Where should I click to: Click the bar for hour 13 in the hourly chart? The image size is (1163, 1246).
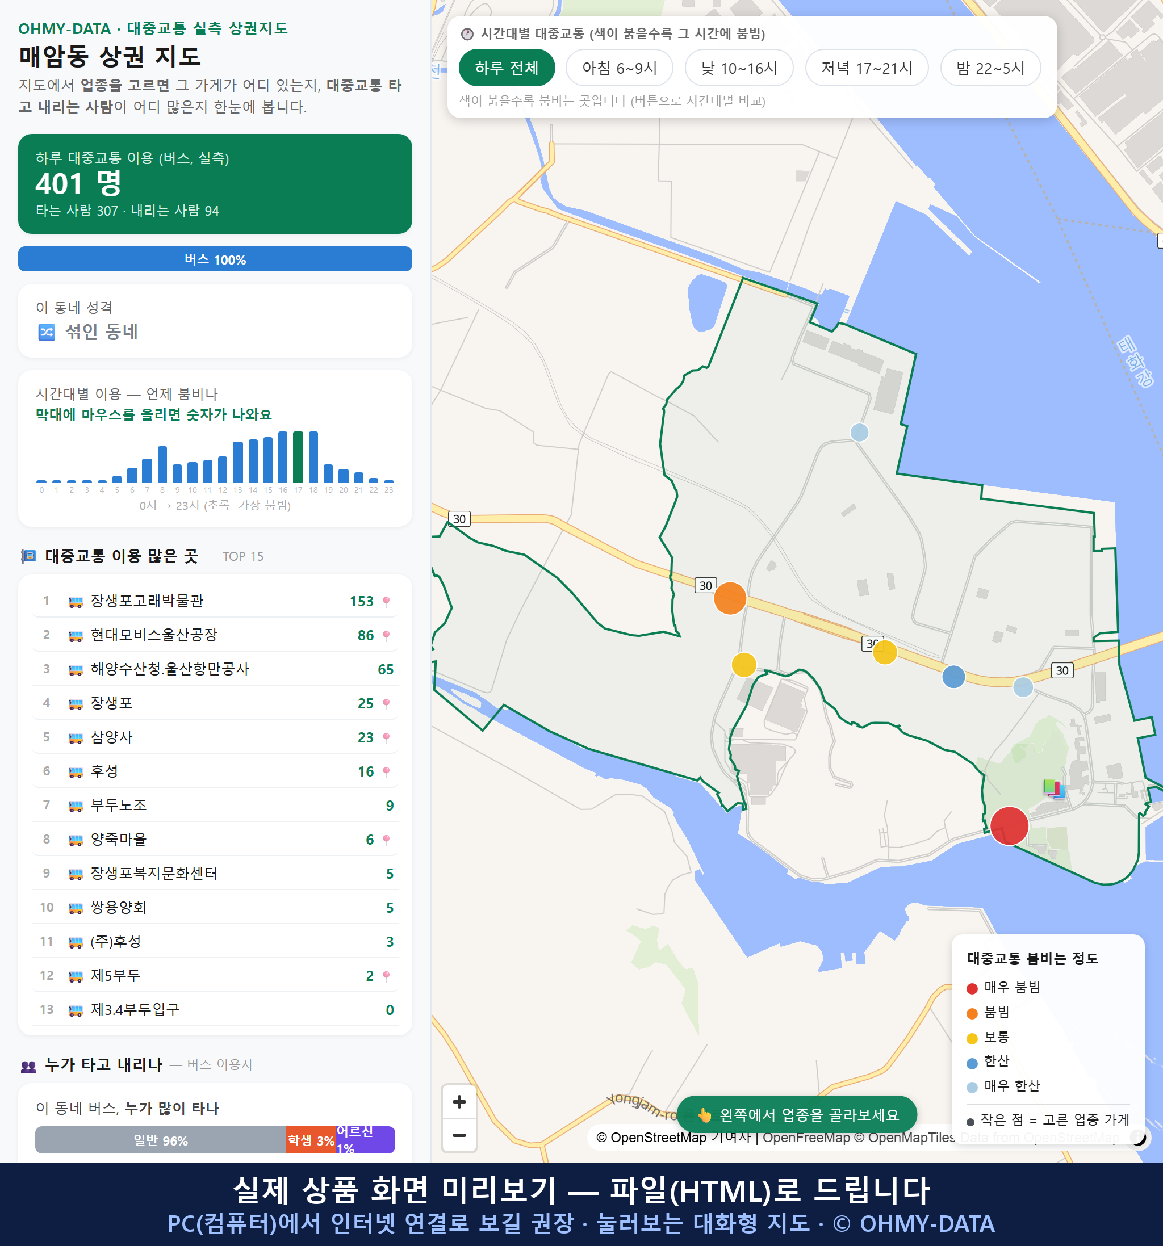coord(237,462)
